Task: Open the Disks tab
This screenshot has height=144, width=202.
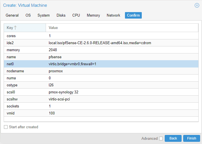Action: point(61,15)
